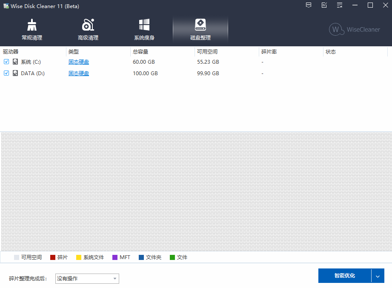This screenshot has width=392, height=288.
Task: Open the 常规清理 cleaning tool
Action: 31,29
